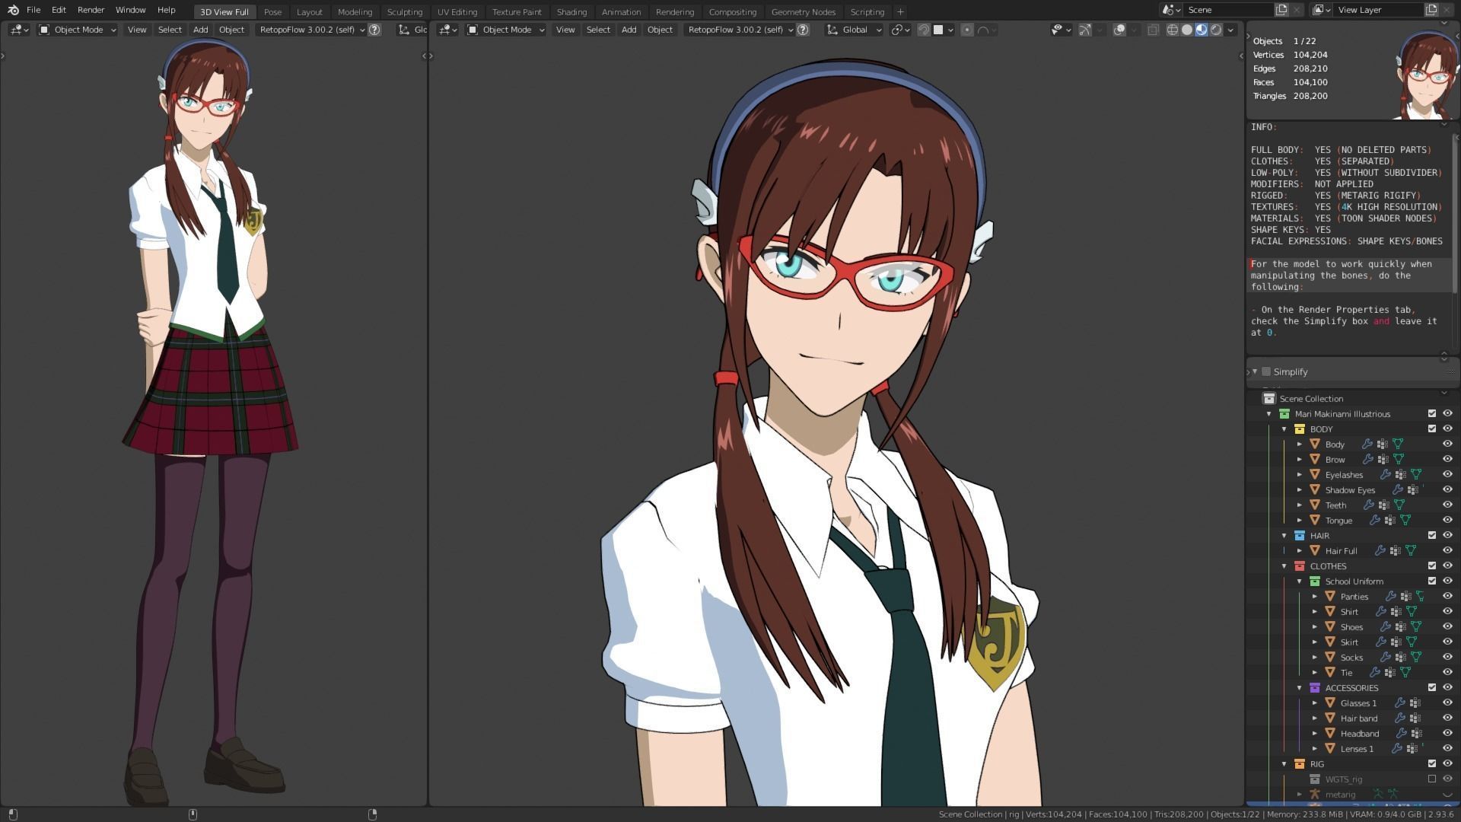Viewport: 1461px width, 822px height.
Task: Click the info text editor scrollbar
Action: point(1456,213)
